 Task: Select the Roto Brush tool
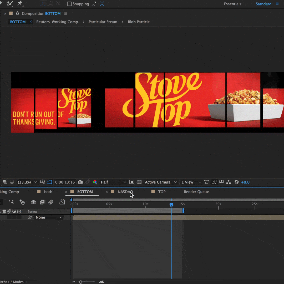(x=10, y=3)
